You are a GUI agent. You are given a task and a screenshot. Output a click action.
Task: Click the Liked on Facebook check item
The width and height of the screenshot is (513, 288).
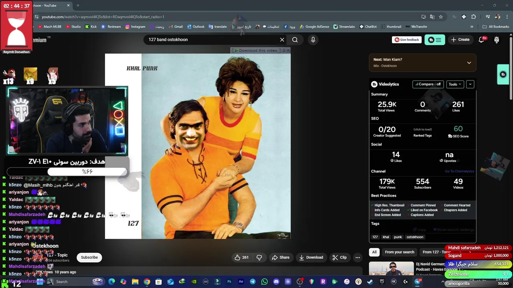(x=422, y=210)
